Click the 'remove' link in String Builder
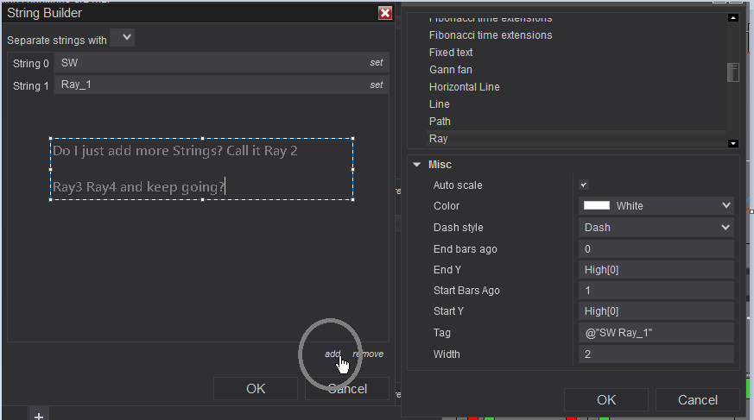754x420 pixels. [368, 354]
